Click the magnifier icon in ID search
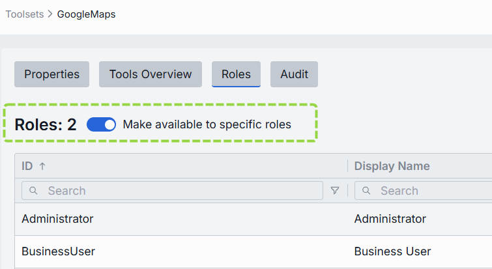 pos(33,191)
